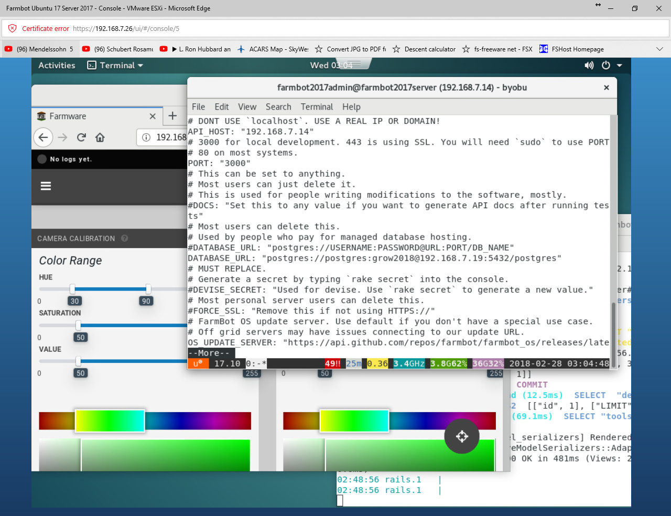
Task: Click the HUE slider lower handle at 30
Action: coord(72,289)
